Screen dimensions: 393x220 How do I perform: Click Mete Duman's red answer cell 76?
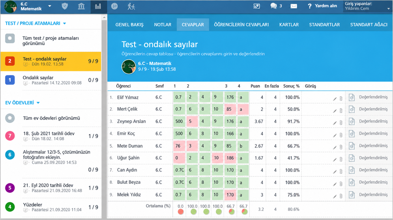179,146
